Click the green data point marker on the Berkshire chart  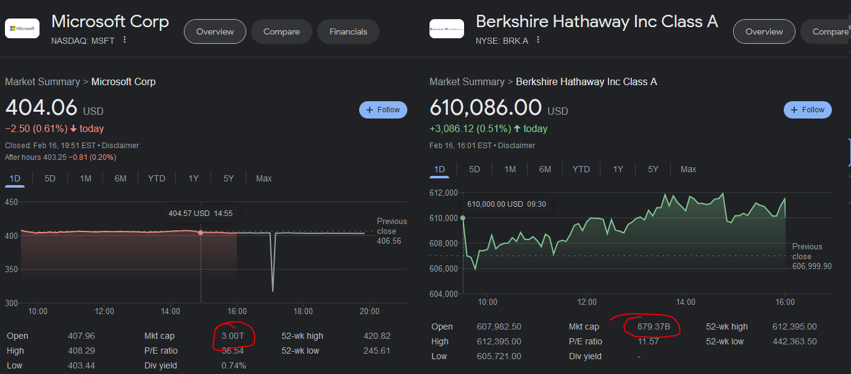click(x=463, y=218)
